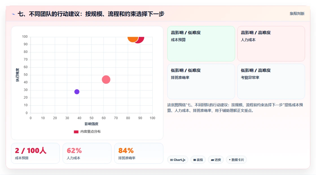This screenshot has width=316, height=175.
Task: Click the 进度 tag chip
Action: tap(216, 160)
